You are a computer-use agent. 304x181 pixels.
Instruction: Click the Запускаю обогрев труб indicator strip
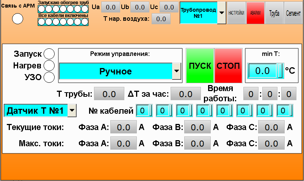(x=63, y=9)
